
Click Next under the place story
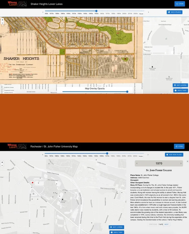coord(167,224)
